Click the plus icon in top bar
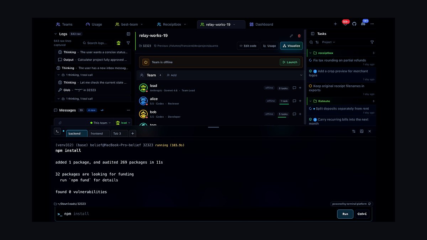Viewport: 427px width, 240px height. [335, 24]
